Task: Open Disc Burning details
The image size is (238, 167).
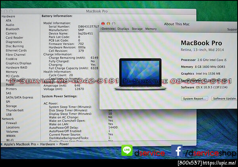Action: pyautogui.click(x=15, y=46)
